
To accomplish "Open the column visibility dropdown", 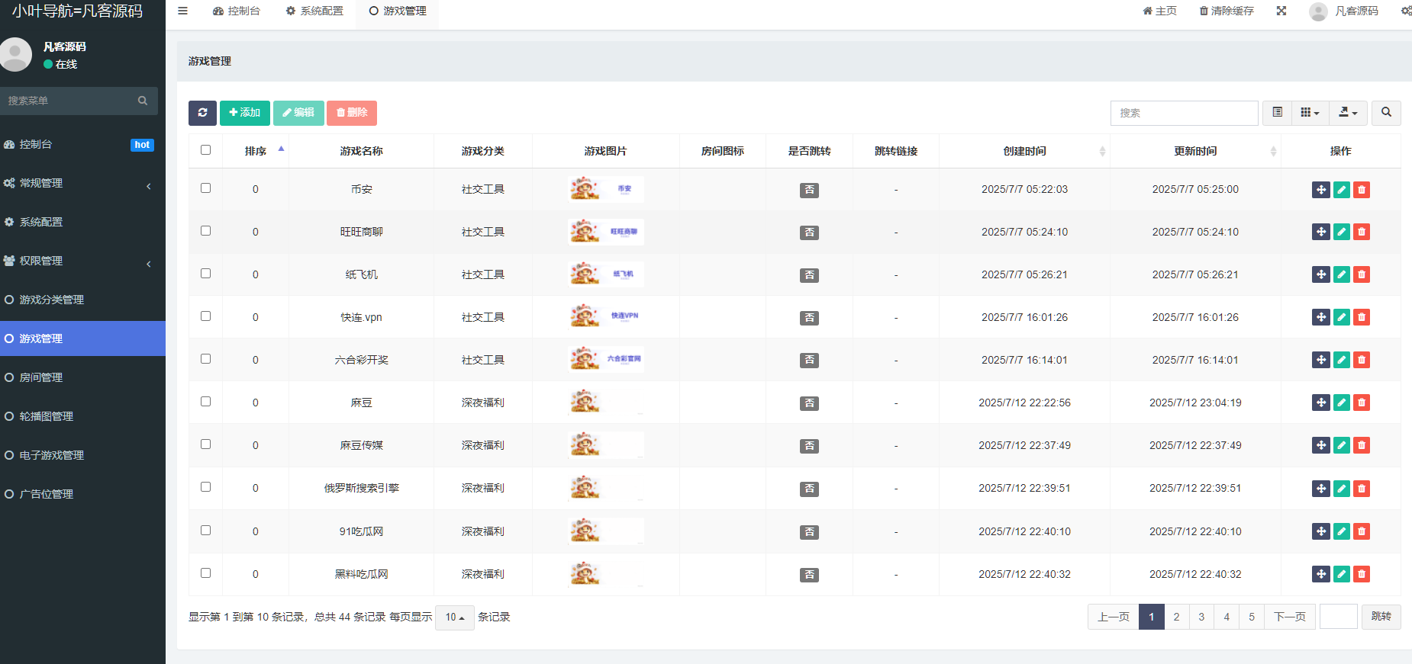I will [x=1310, y=113].
